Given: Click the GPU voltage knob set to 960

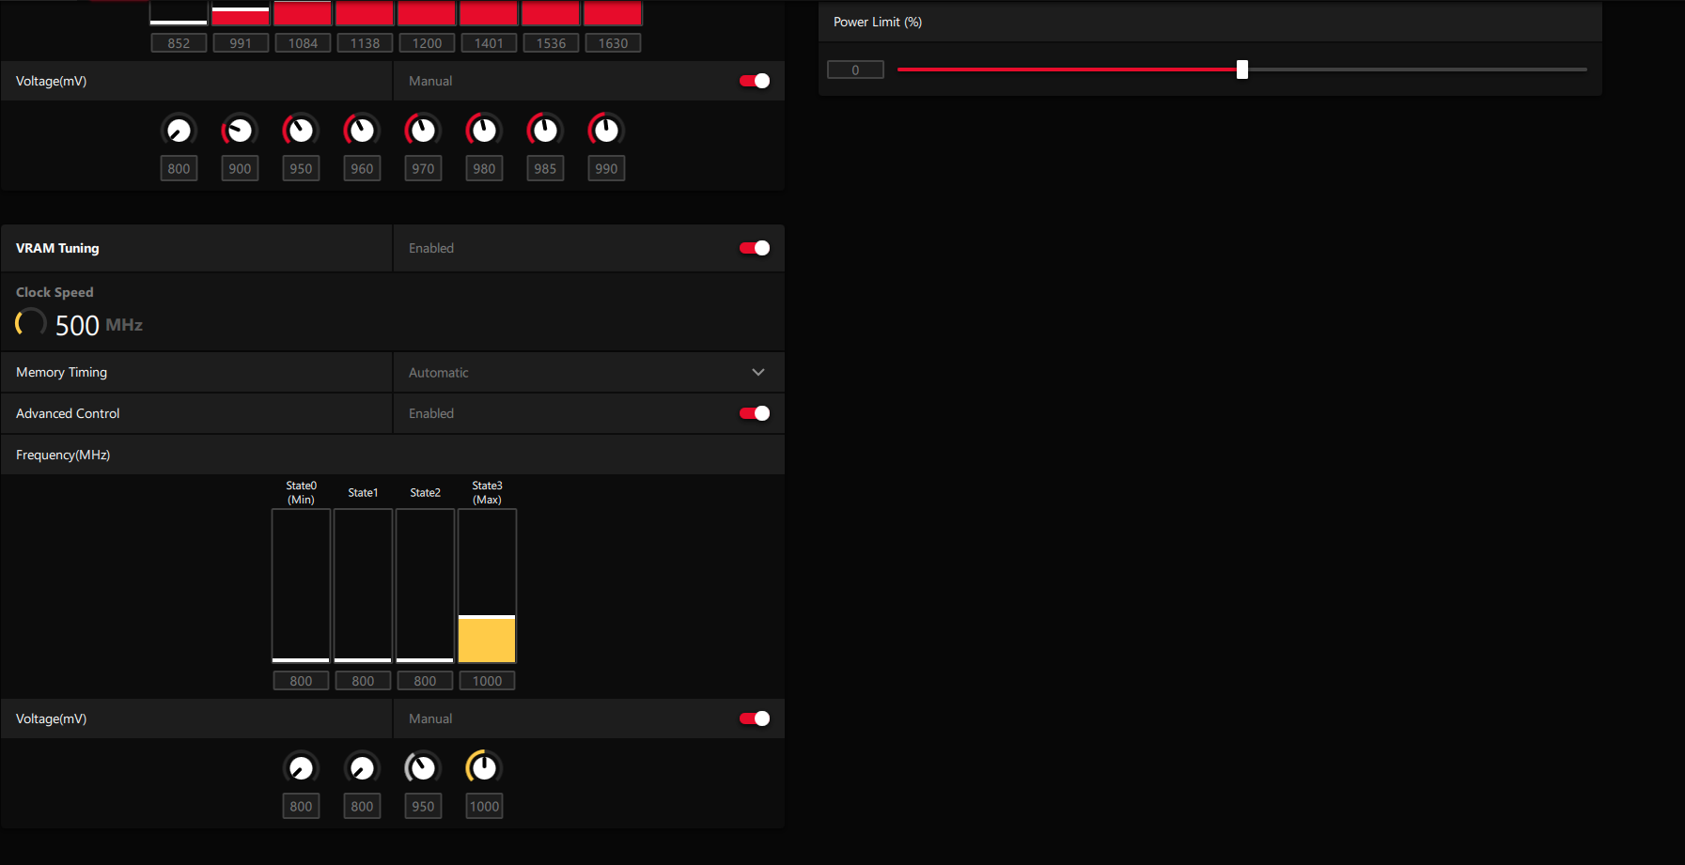Looking at the screenshot, I should tap(362, 131).
